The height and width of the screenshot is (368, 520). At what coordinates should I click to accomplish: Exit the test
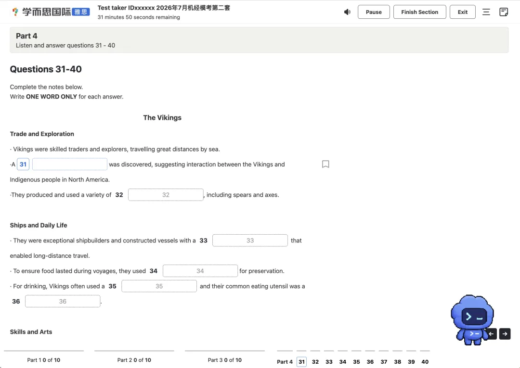coord(462,12)
